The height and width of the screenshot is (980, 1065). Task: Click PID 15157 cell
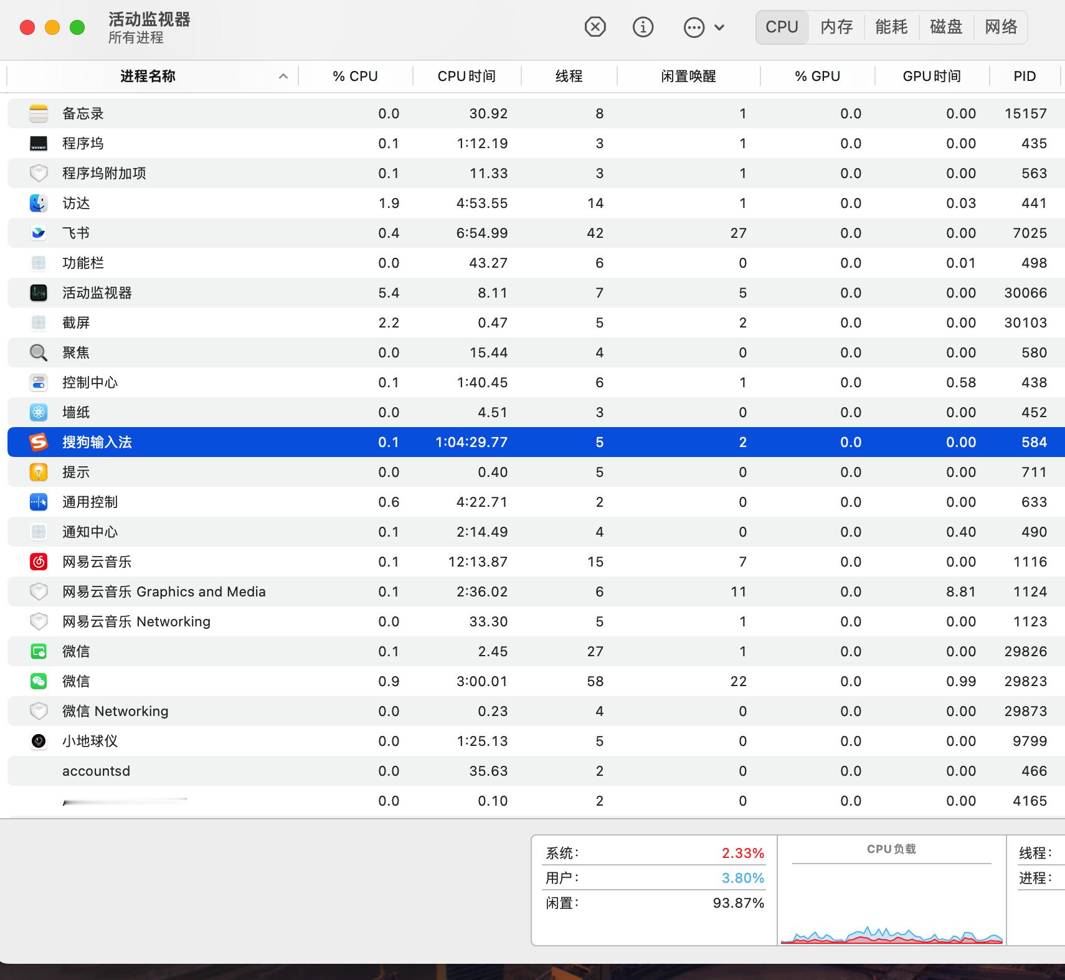(x=1026, y=113)
